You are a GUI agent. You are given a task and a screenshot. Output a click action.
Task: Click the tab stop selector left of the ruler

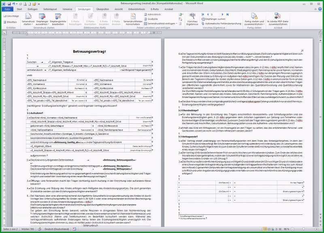pyautogui.click(x=4, y=33)
